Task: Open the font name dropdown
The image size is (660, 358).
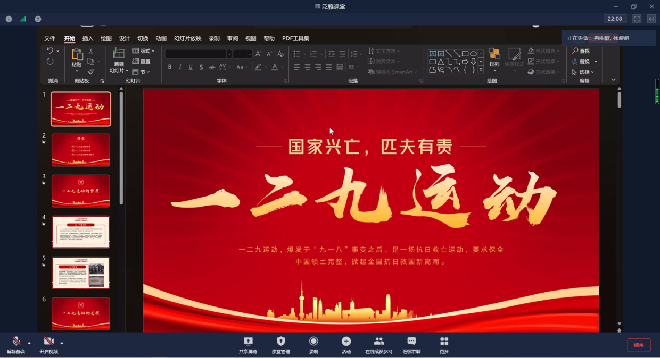Action: tap(229, 54)
